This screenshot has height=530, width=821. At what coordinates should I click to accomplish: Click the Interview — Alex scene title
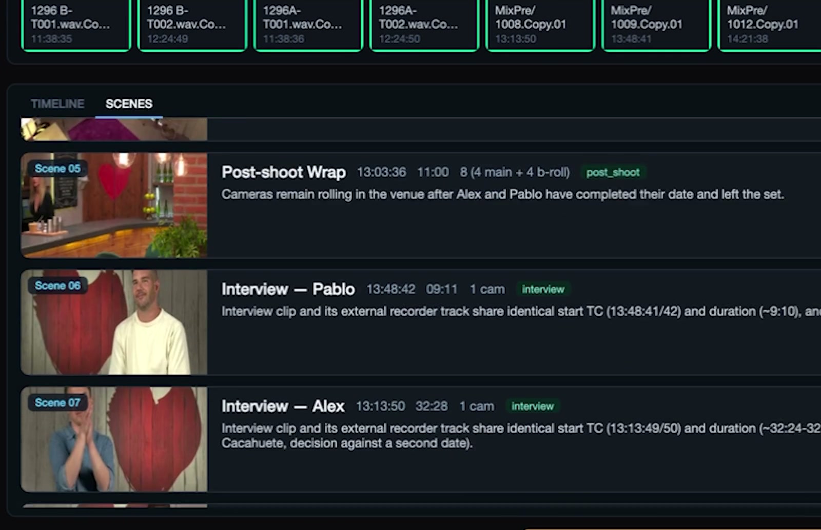283,406
